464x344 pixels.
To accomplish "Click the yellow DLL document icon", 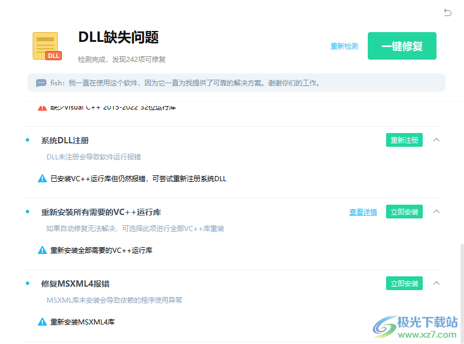I will (x=45, y=45).
